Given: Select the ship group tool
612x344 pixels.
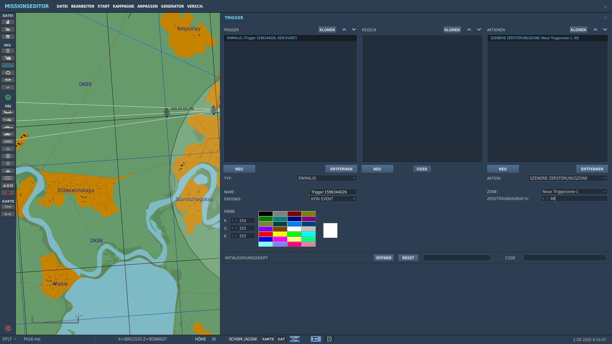Looking at the screenshot, I should [8, 127].
